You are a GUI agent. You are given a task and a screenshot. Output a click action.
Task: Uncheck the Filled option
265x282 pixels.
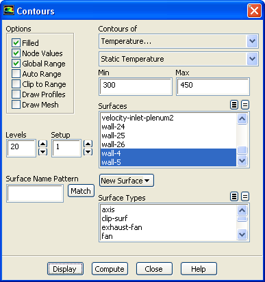[16, 42]
